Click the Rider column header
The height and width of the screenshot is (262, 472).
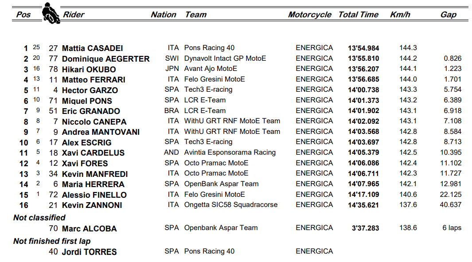(74, 15)
